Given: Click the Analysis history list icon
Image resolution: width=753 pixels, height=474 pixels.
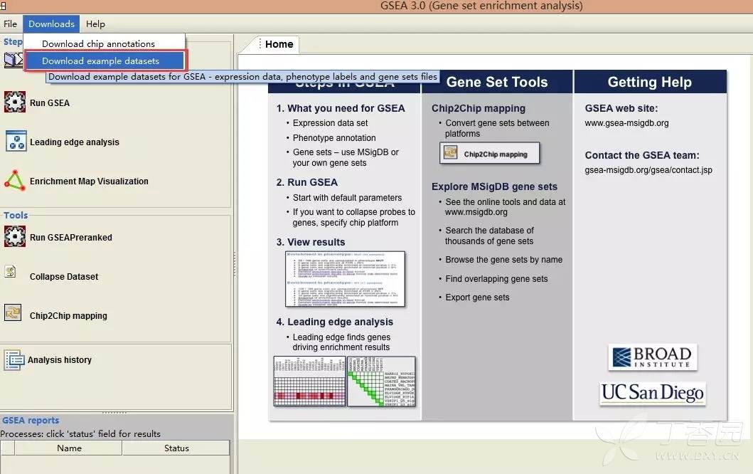Looking at the screenshot, I should tap(14, 359).
